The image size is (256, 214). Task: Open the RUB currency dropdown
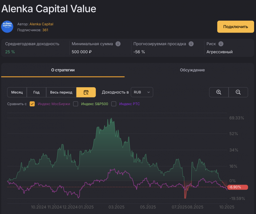142,92
